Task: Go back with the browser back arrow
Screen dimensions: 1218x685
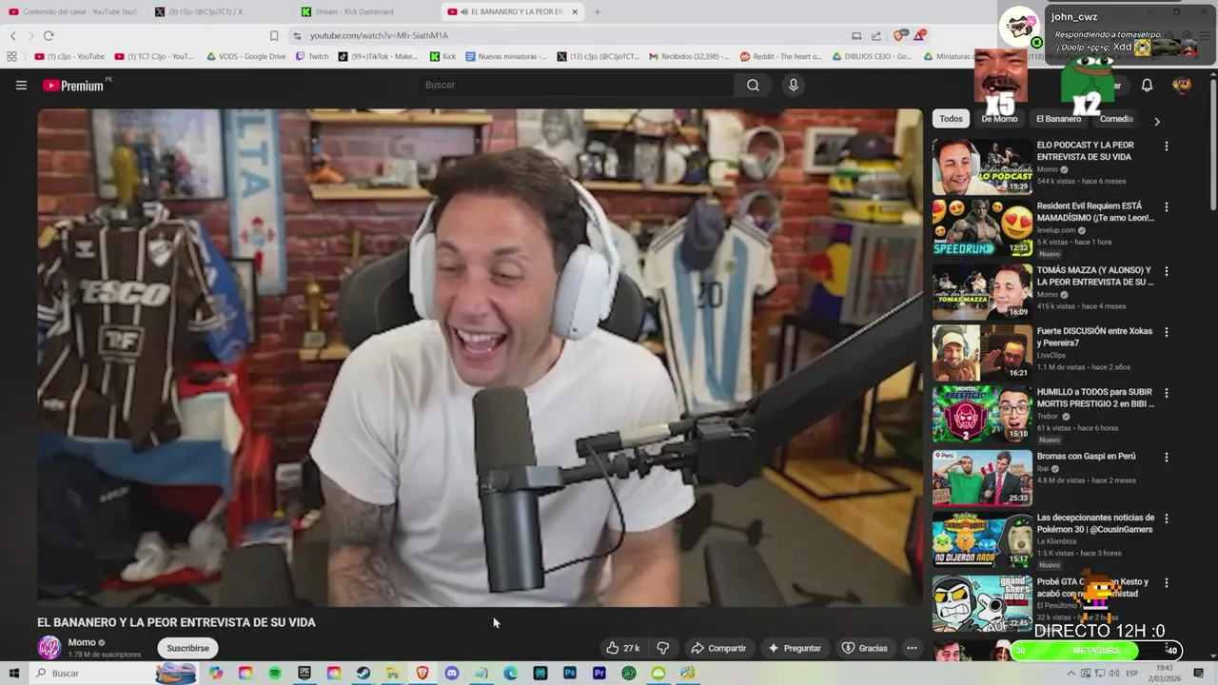Action: [x=12, y=35]
